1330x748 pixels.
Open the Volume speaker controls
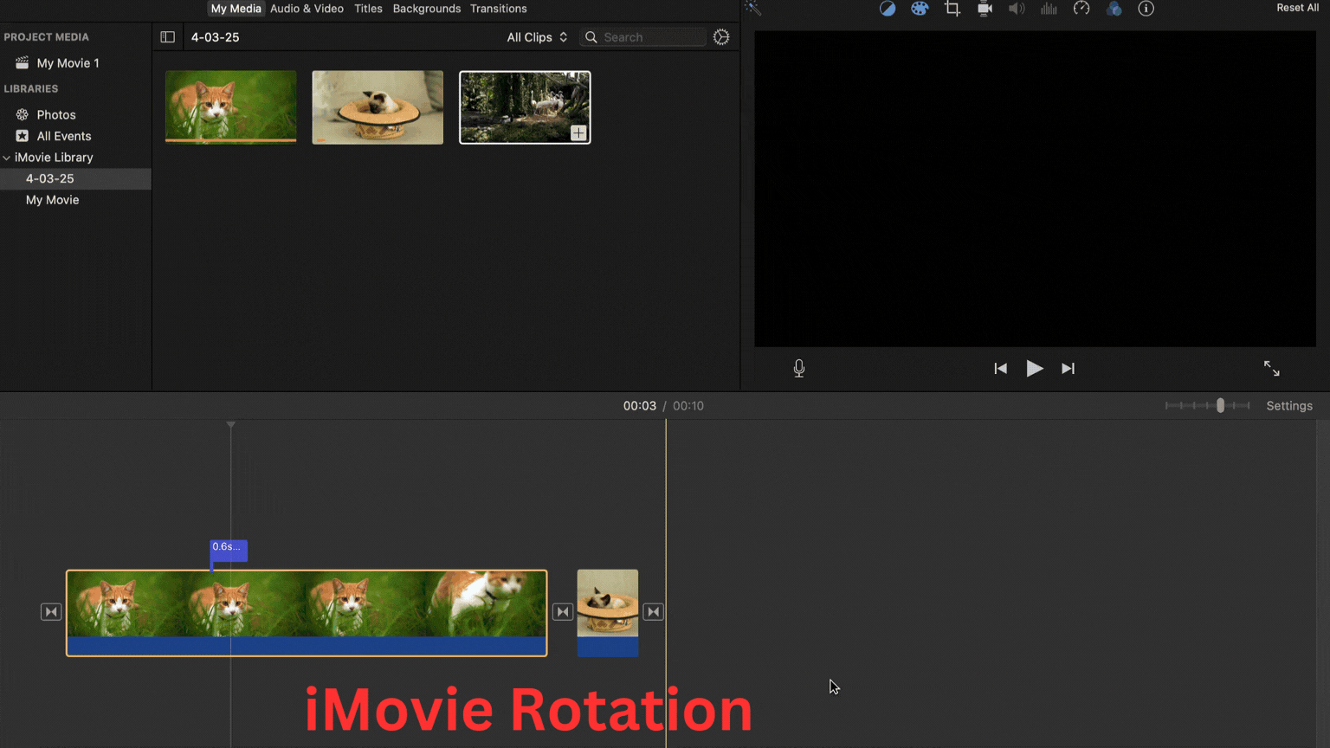(1017, 9)
